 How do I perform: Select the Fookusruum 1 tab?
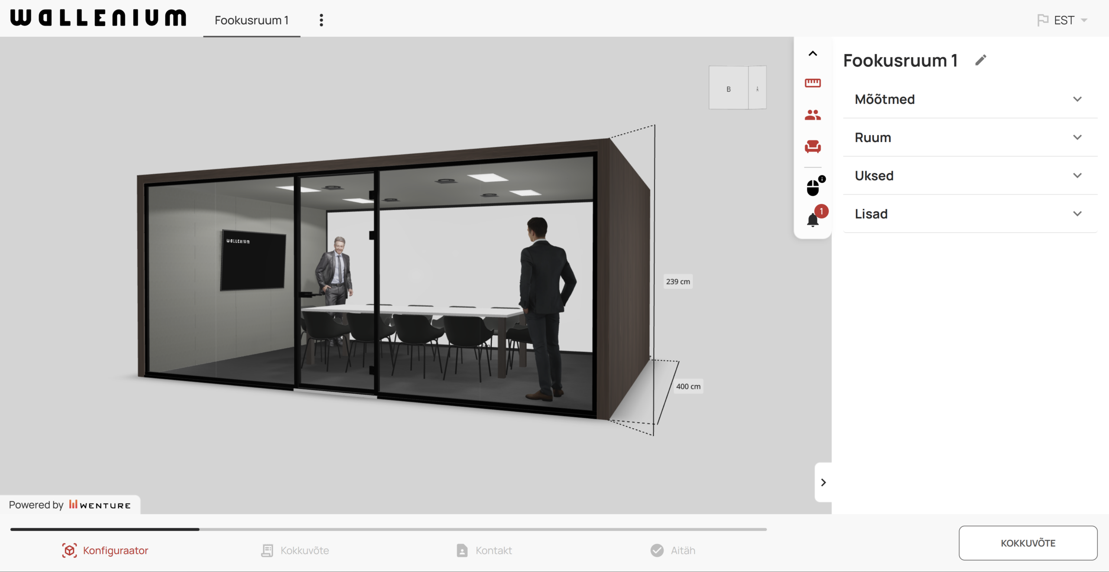(x=251, y=20)
